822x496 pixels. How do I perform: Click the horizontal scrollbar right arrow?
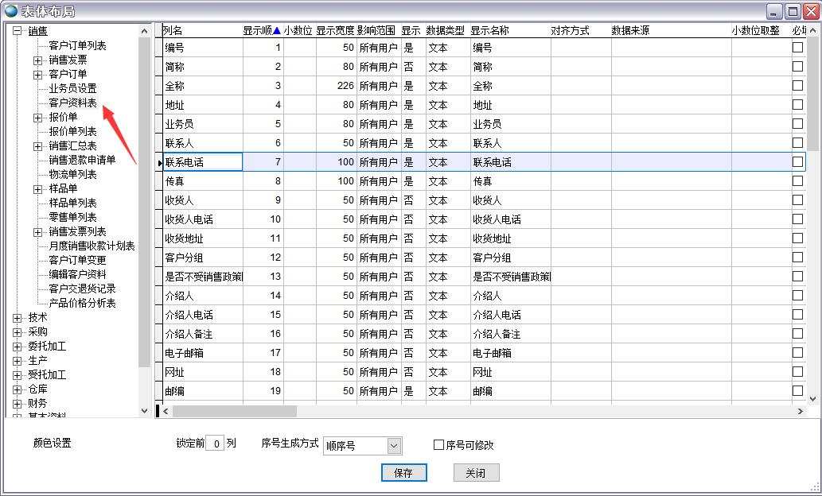click(801, 412)
